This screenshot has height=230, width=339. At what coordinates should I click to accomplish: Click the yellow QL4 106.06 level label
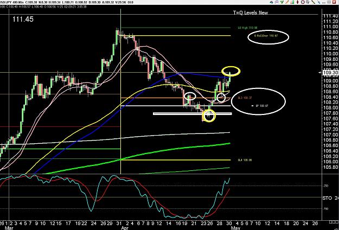coord(245,160)
